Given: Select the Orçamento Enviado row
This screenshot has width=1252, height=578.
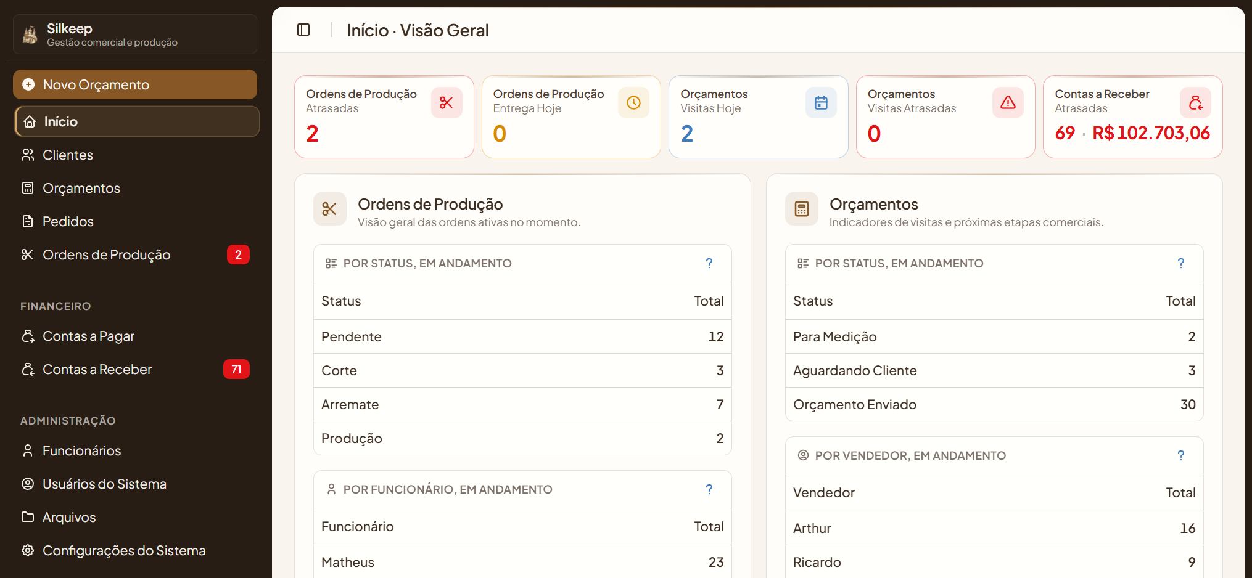Looking at the screenshot, I should [x=994, y=404].
